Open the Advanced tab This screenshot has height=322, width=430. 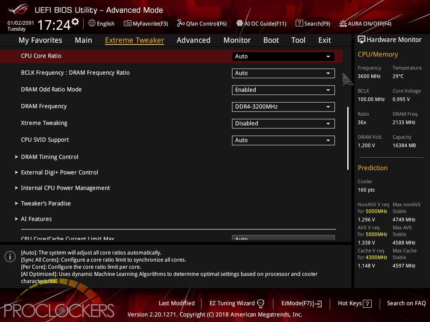194,40
